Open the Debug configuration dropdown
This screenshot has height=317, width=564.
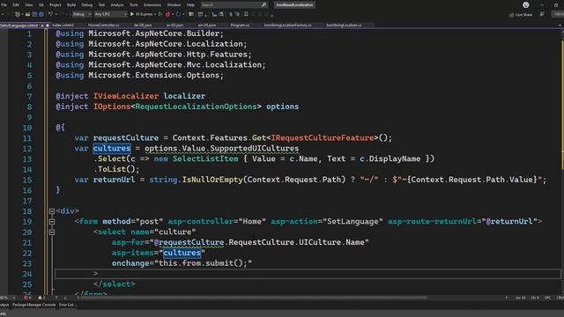82,14
